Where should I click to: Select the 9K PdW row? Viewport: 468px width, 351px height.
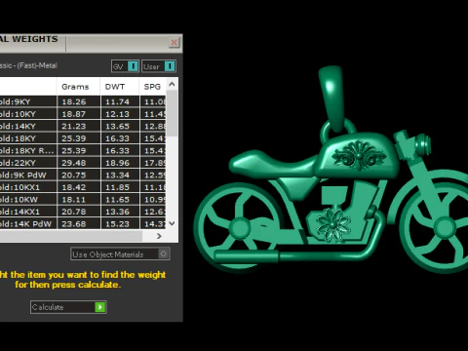coord(83,175)
